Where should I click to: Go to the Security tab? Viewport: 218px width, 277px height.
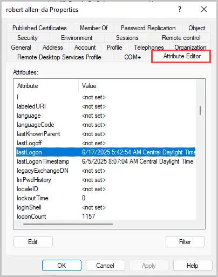tap(28, 38)
